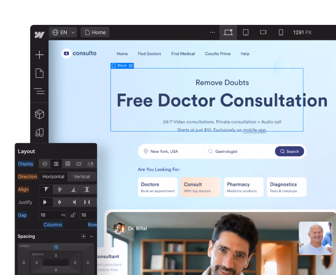Viewport: 336px width, 275px height.
Task: Open the Pages panel icon in sidebar
Action: coord(39,73)
